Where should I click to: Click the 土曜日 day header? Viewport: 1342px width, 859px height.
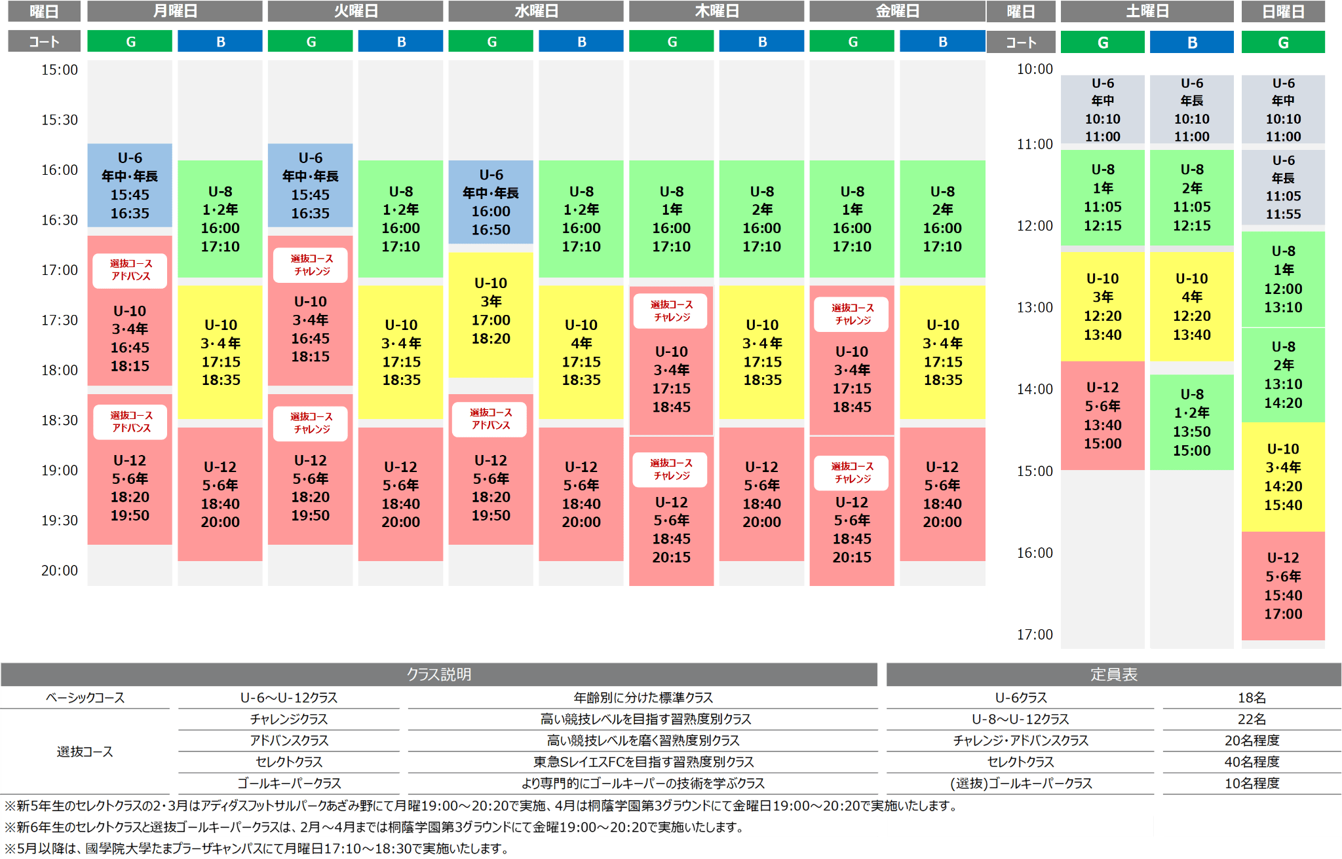1146,11
